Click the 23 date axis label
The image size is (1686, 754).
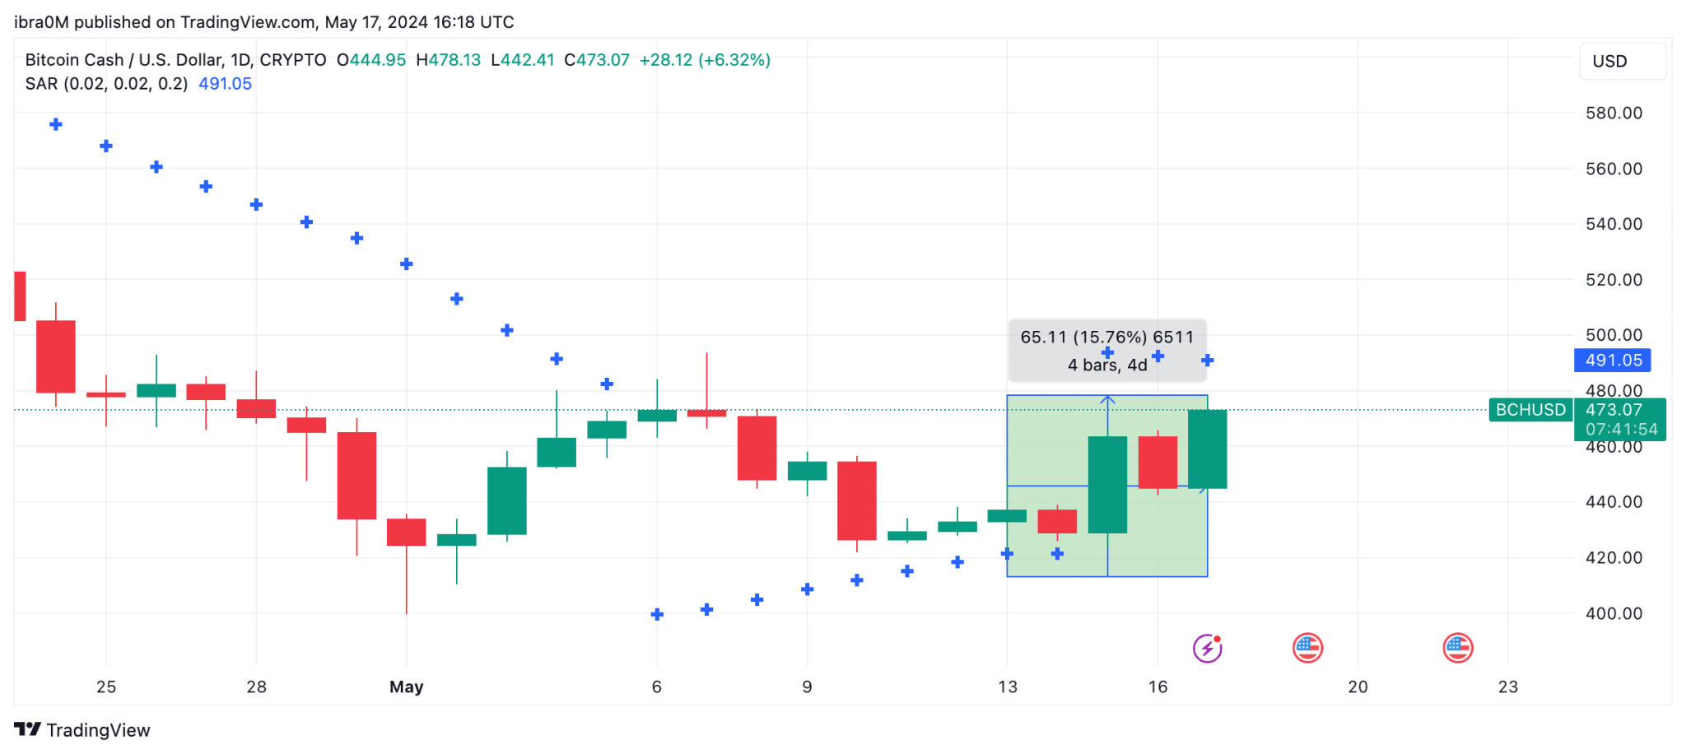pyautogui.click(x=1508, y=687)
